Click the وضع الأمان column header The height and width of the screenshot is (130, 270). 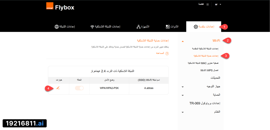click(x=109, y=80)
